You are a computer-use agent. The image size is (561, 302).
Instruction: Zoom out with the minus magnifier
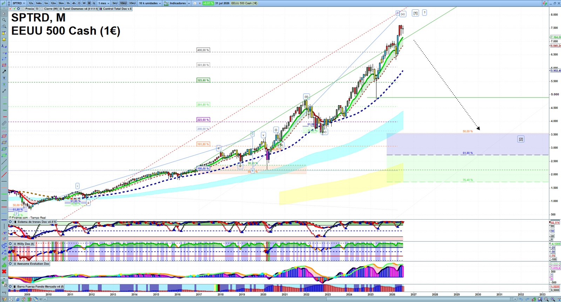pos(546,299)
